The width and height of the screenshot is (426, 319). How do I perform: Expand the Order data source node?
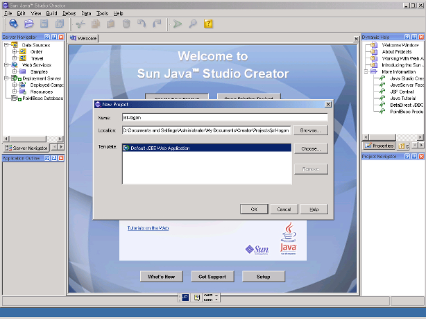(x=15, y=51)
